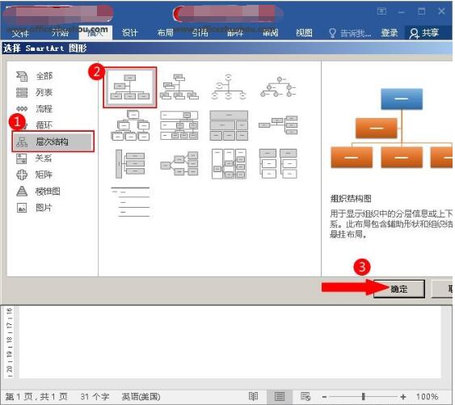Pick the Name and Title Organization Chart layout
Viewport: 455px width, 405px height.
coord(179,86)
